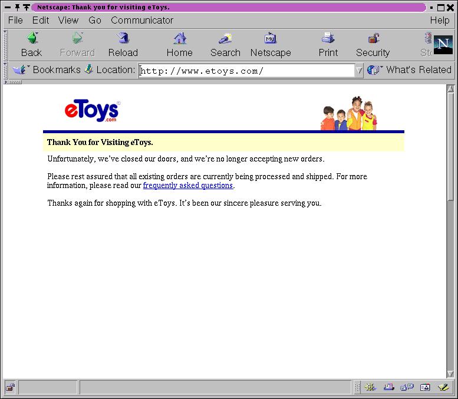The width and height of the screenshot is (458, 399).
Task: Go to the Home page
Action: click(180, 45)
